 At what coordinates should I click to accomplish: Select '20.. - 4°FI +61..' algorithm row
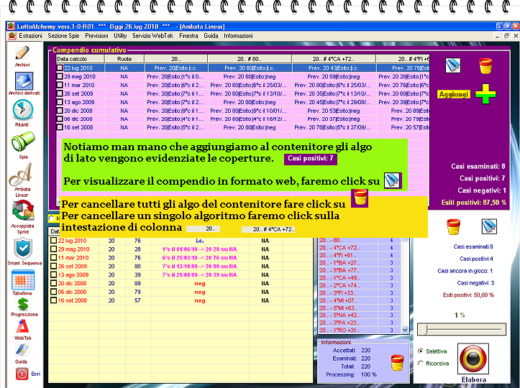point(360,256)
